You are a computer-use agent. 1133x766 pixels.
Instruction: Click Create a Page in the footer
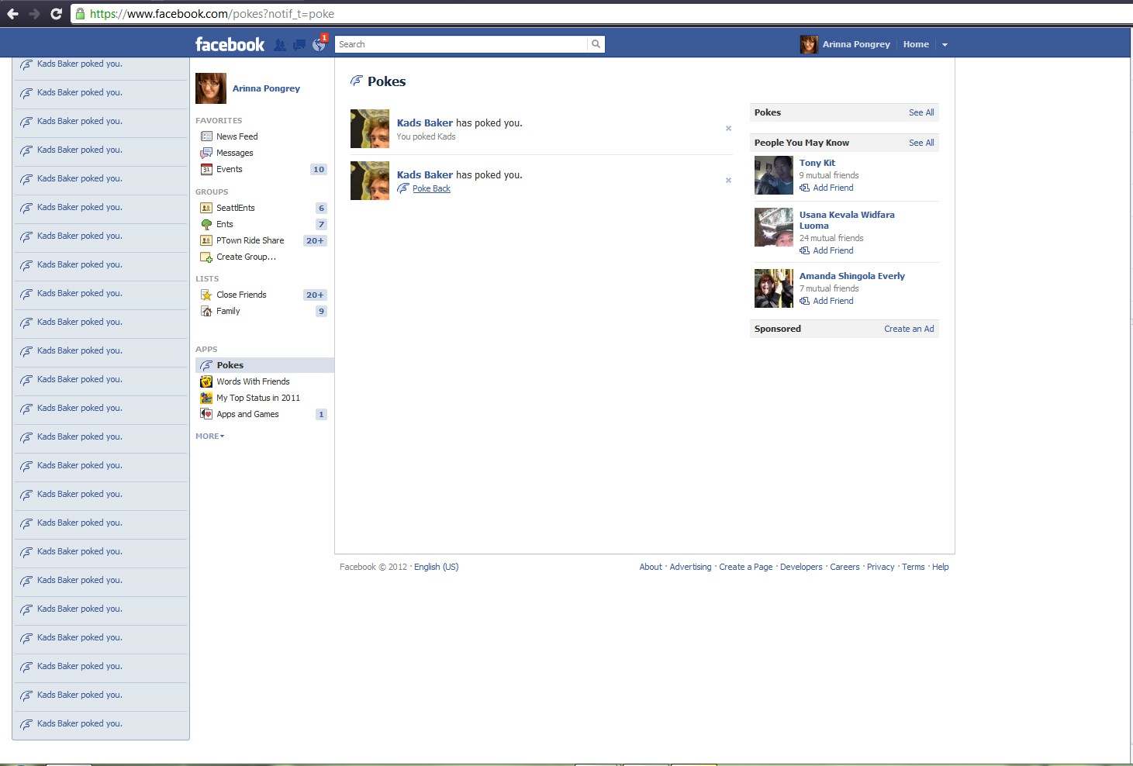(746, 567)
